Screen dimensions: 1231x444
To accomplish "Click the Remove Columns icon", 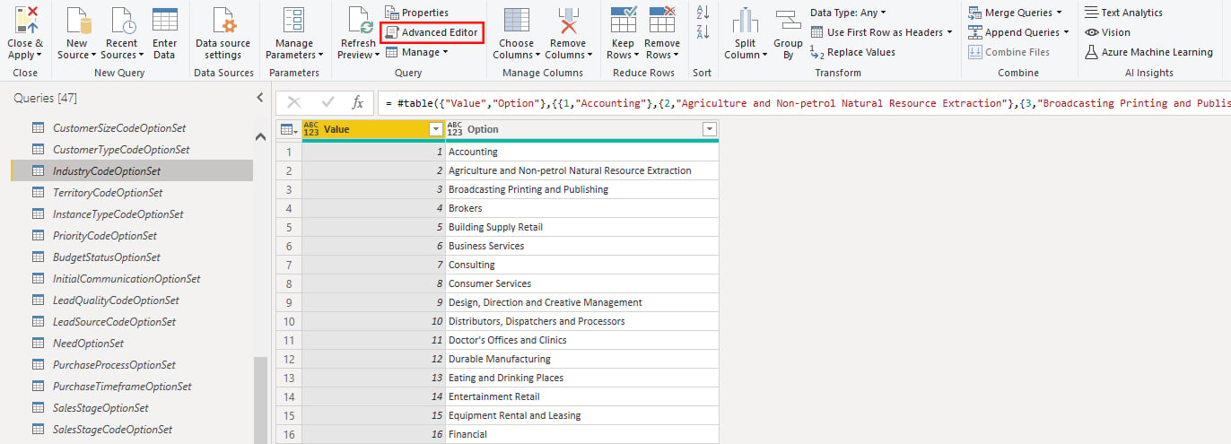I will point(568,20).
